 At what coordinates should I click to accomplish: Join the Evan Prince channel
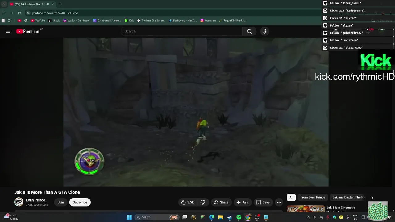[61, 202]
